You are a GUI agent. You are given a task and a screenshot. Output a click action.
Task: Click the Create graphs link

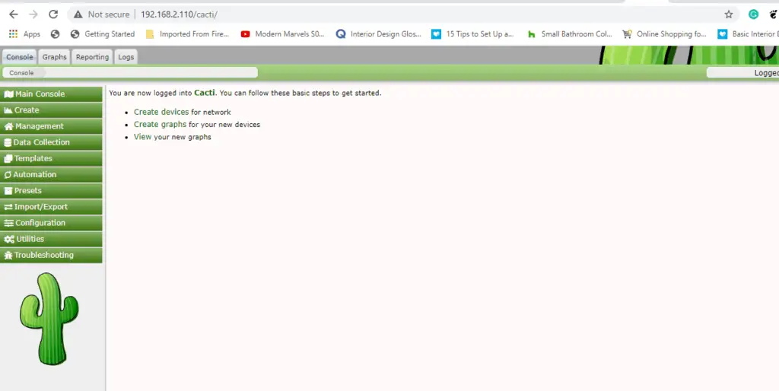point(160,124)
